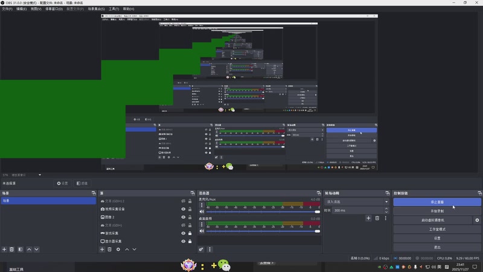Move source down in the Sources list
Screen dimensions: 483x272
click(134, 249)
